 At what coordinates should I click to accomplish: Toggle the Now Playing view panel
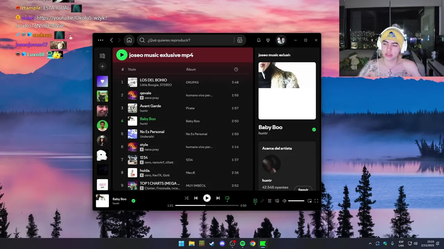coord(255,201)
